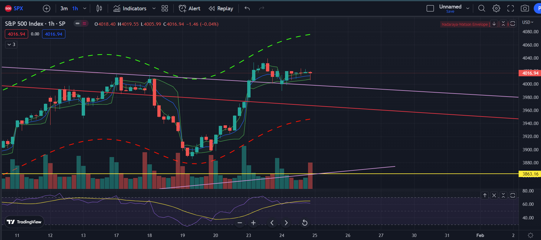Undo the last chart action
541x240 pixels.
pos(247,8)
